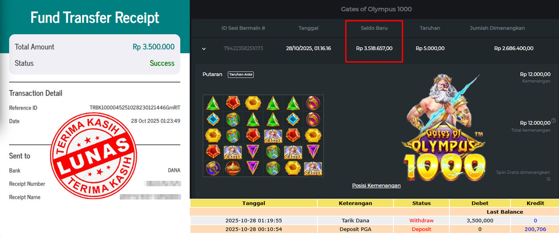
Task: Click the slot reel grid thumbnail
Action: (263, 136)
